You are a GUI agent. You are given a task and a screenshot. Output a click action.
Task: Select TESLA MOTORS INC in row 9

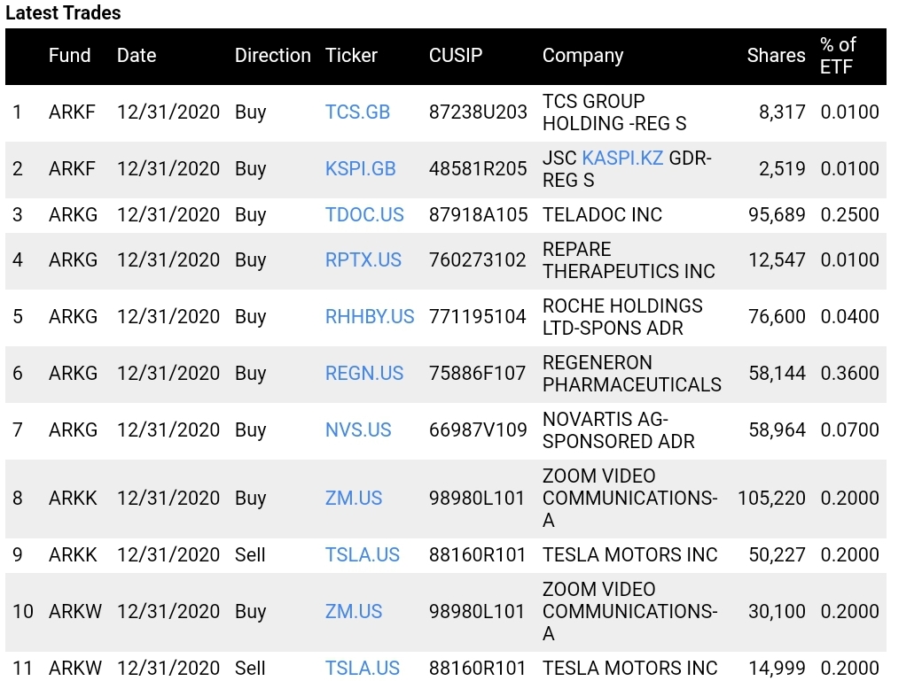click(x=629, y=554)
